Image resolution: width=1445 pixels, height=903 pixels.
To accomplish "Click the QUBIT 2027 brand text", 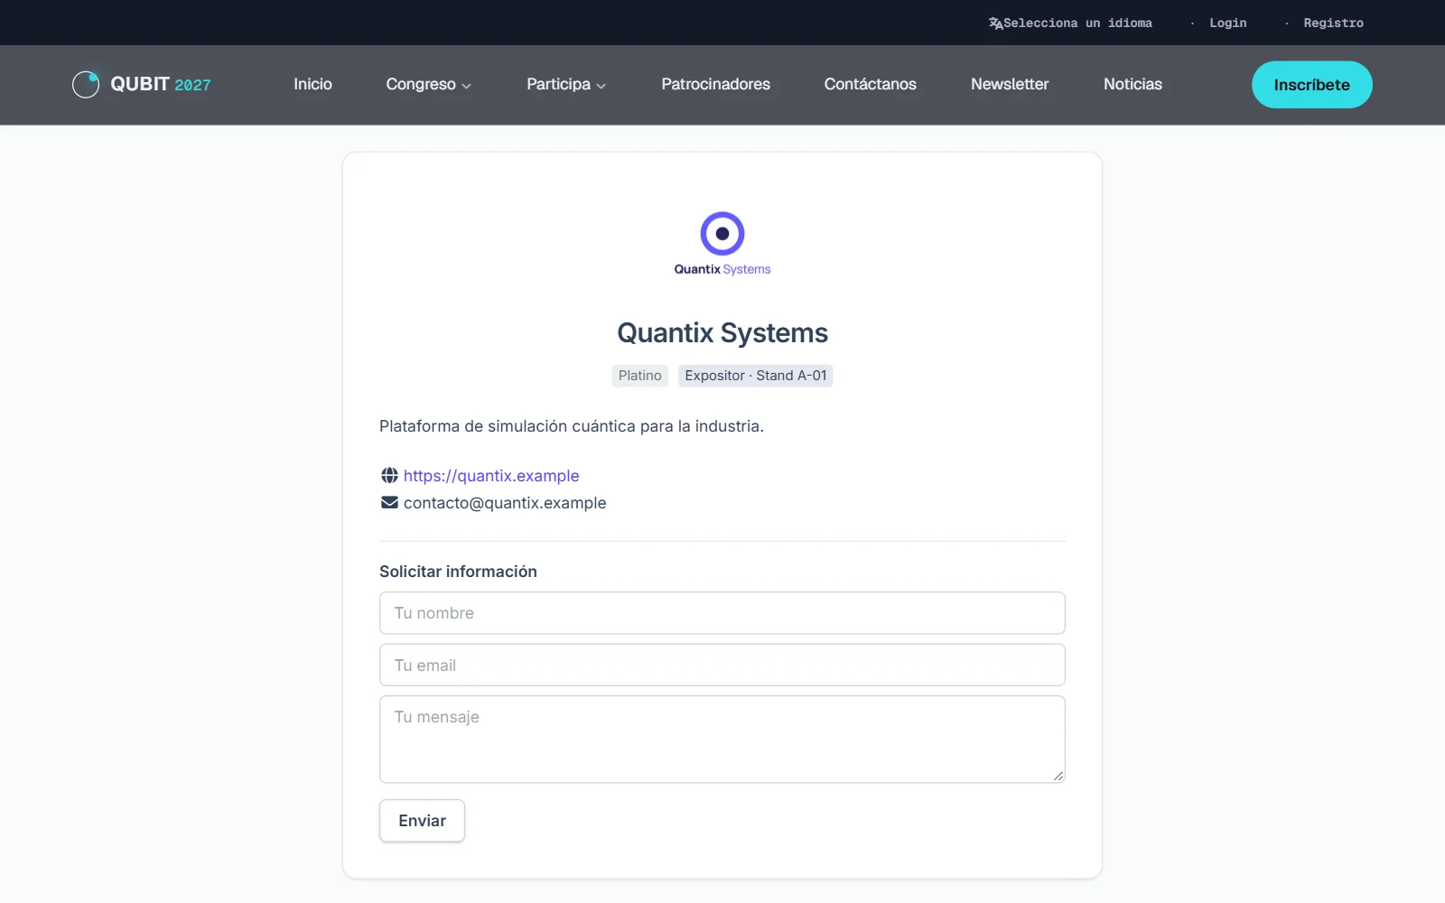I will (161, 84).
